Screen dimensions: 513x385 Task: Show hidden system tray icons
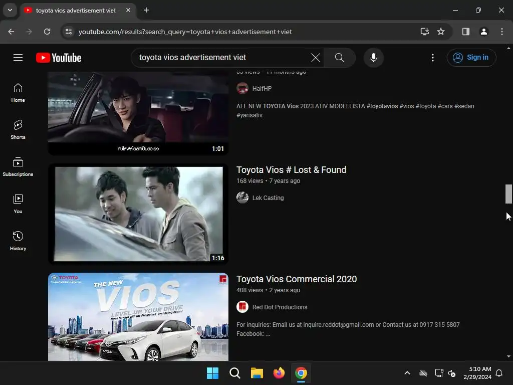click(x=407, y=373)
